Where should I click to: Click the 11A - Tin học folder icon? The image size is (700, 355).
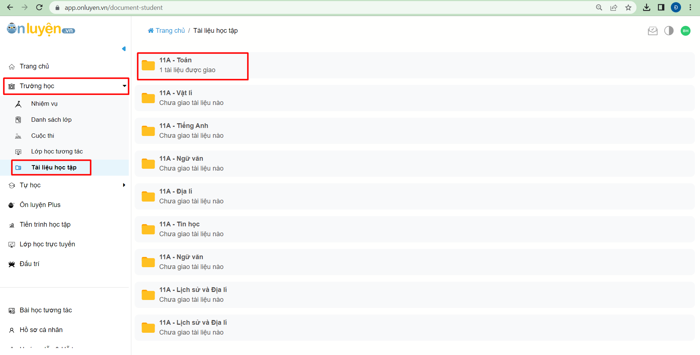pyautogui.click(x=148, y=229)
